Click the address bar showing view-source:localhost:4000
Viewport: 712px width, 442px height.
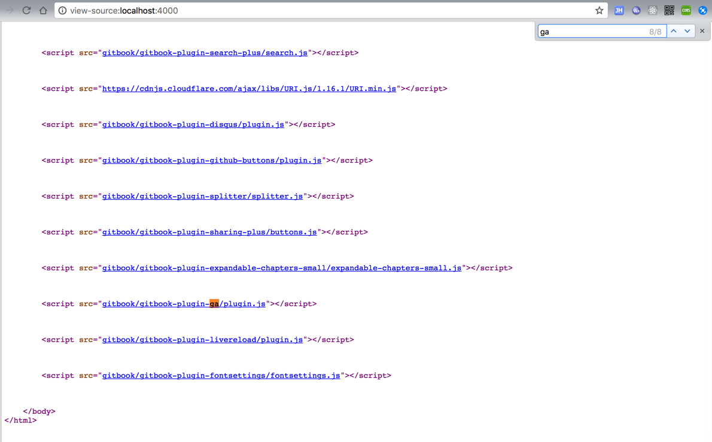[x=330, y=10]
